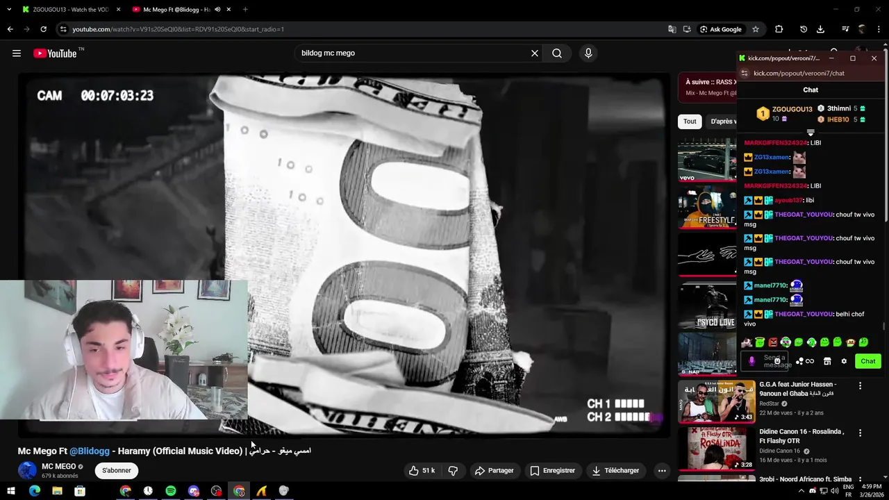Submit search with the magnifier button
The width and height of the screenshot is (889, 500).
point(557,53)
